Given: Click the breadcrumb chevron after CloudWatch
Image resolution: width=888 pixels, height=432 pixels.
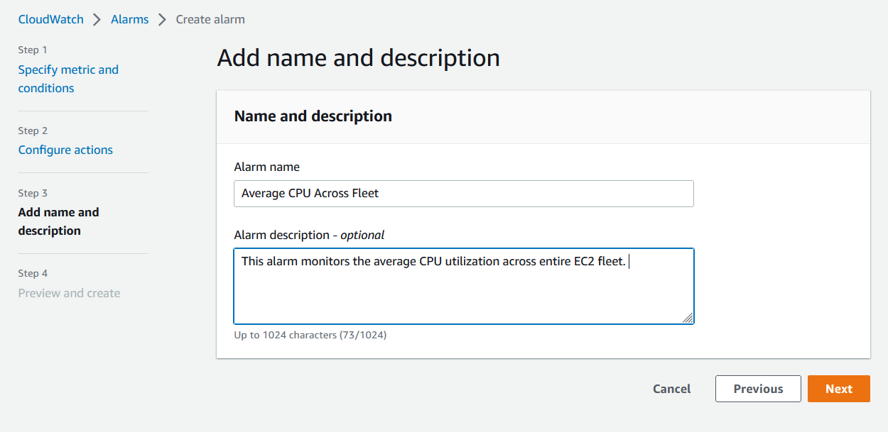Looking at the screenshot, I should 94,19.
